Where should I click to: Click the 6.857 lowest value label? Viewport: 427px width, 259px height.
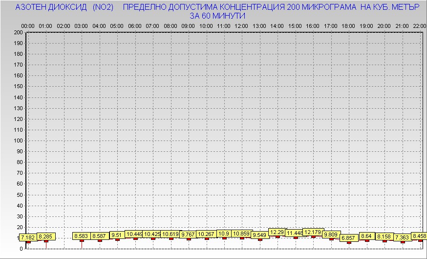tap(349, 238)
